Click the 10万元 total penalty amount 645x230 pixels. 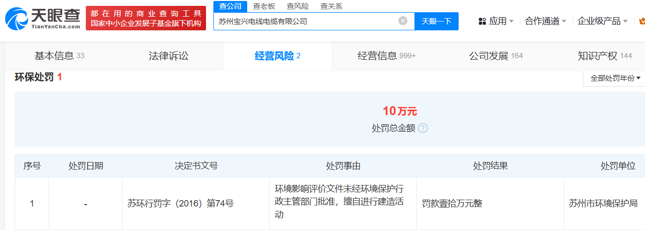point(400,111)
